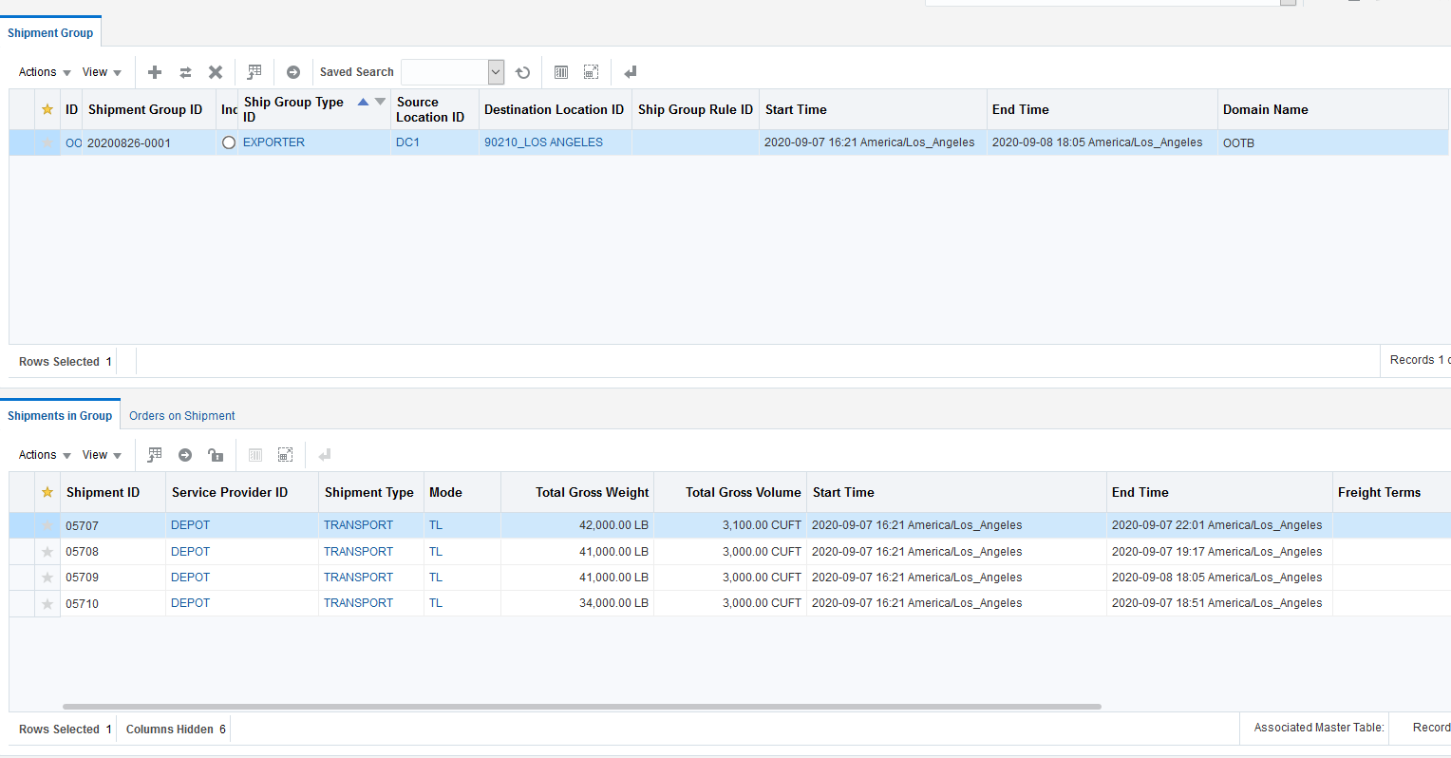Click the refresh icon beside Saved Search
Image resolution: width=1451 pixels, height=758 pixels.
click(x=522, y=72)
